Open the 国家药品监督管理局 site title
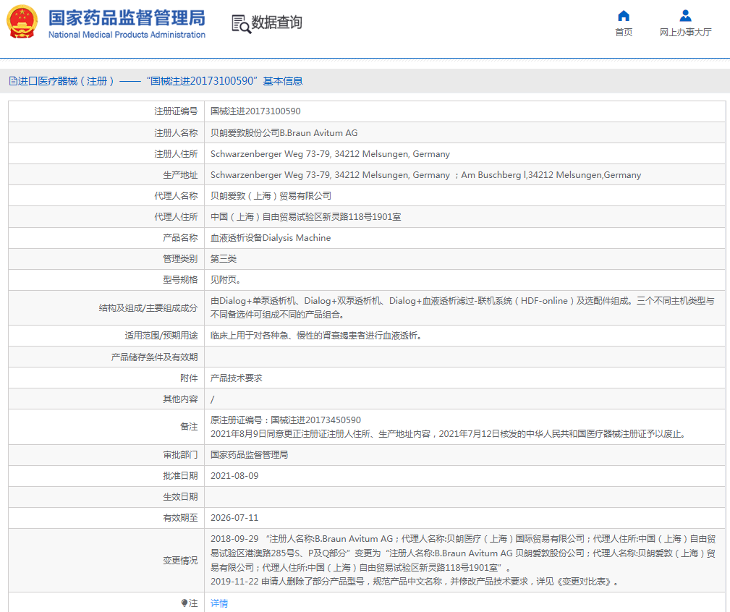Image resolution: width=730 pixels, height=612 pixels. click(x=127, y=17)
